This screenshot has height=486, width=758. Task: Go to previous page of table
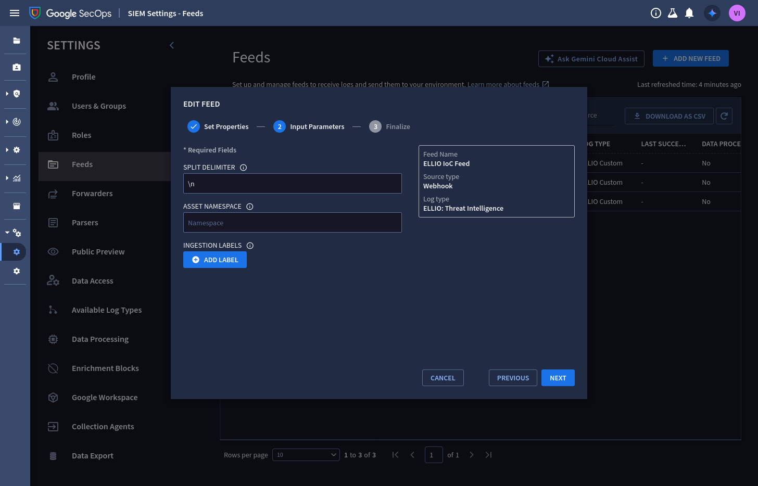(412, 455)
